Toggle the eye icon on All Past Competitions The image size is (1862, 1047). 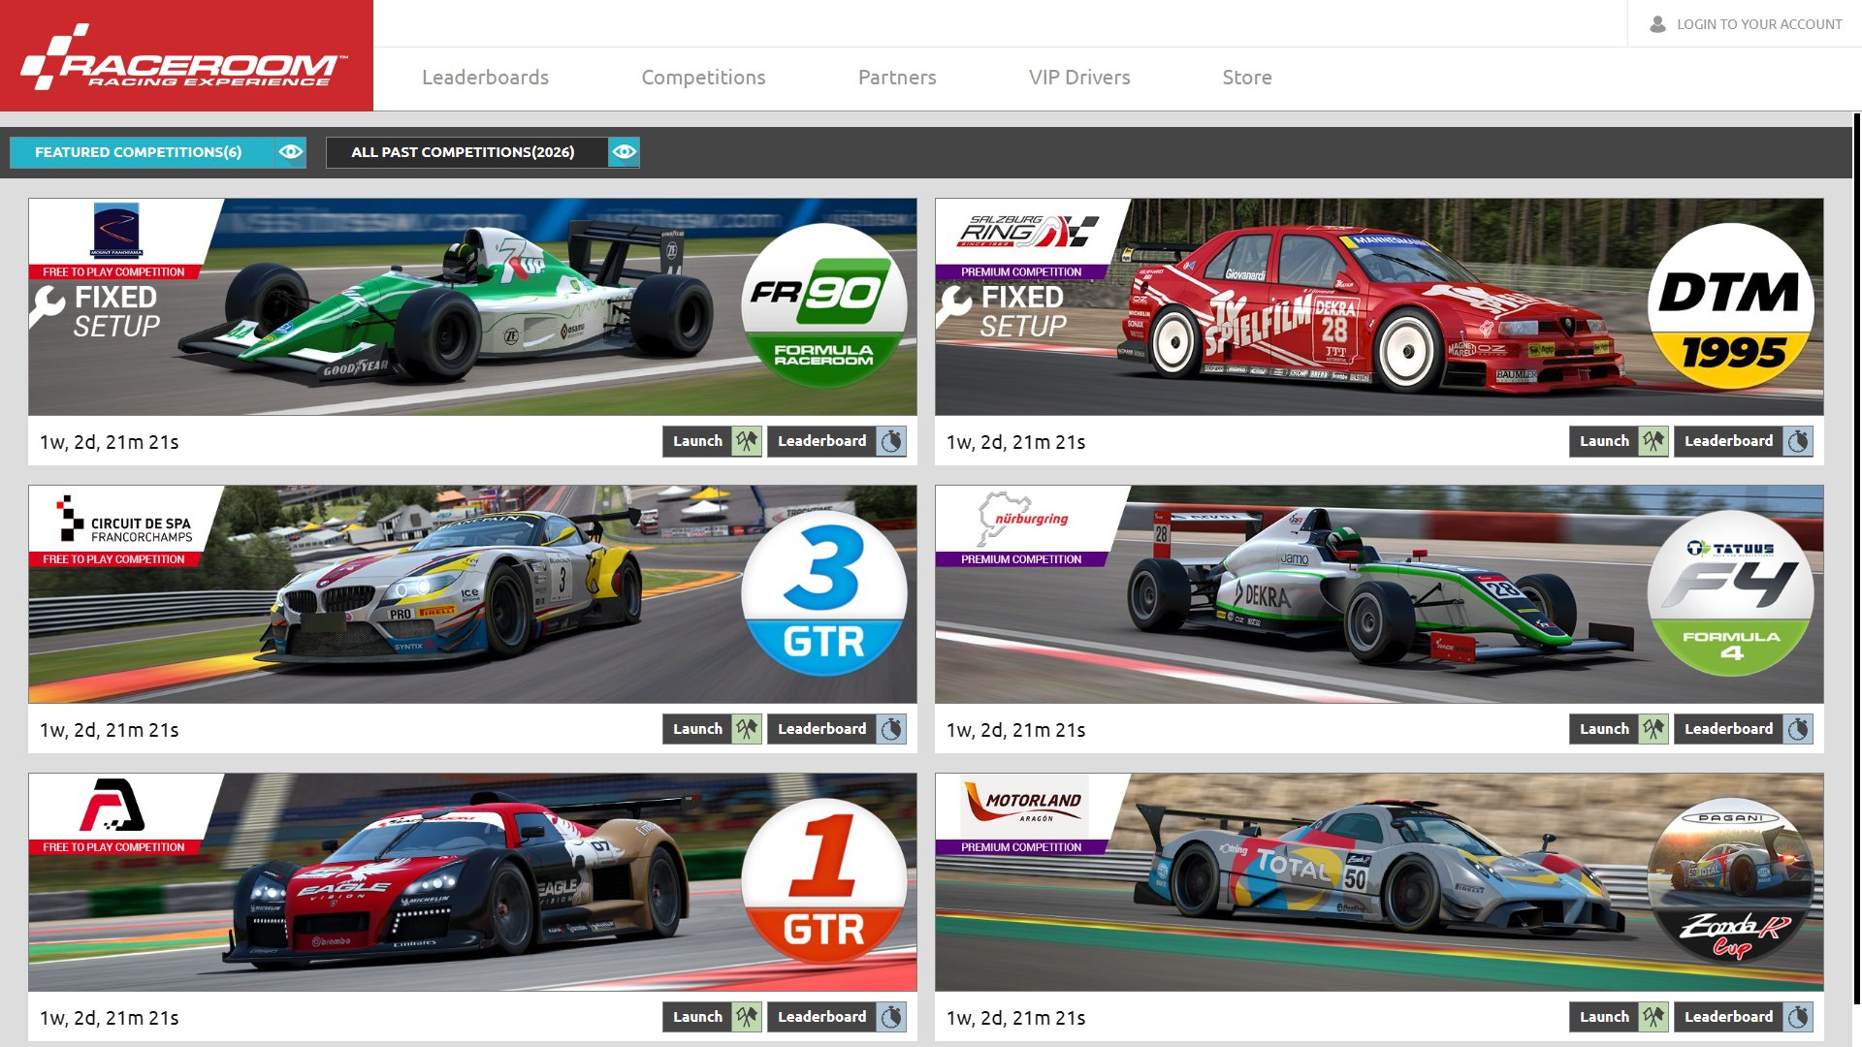tap(625, 151)
